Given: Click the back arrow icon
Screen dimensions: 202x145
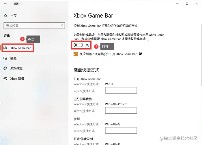Looking at the screenshot, I should 5,3.
